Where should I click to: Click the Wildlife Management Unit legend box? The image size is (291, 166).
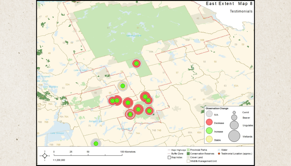188,161
